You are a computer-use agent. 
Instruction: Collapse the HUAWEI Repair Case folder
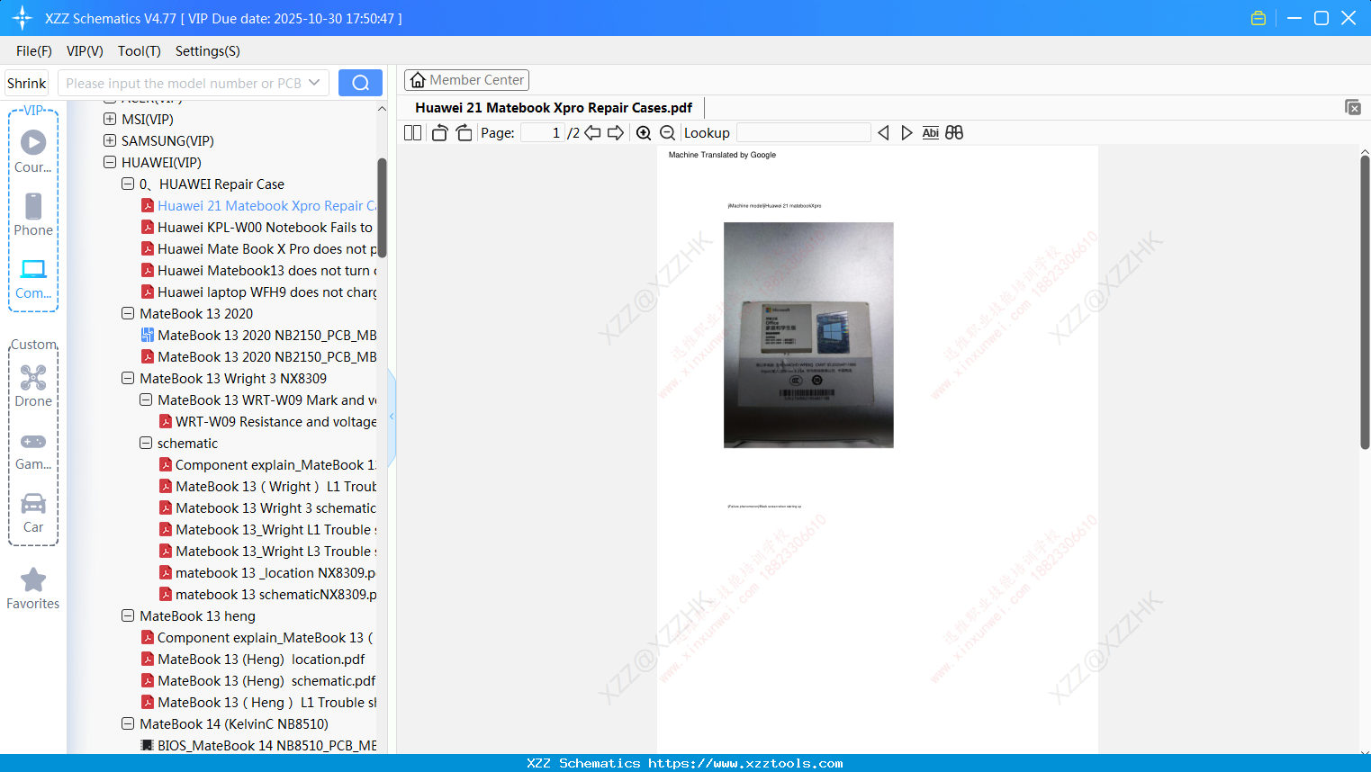pos(128,184)
